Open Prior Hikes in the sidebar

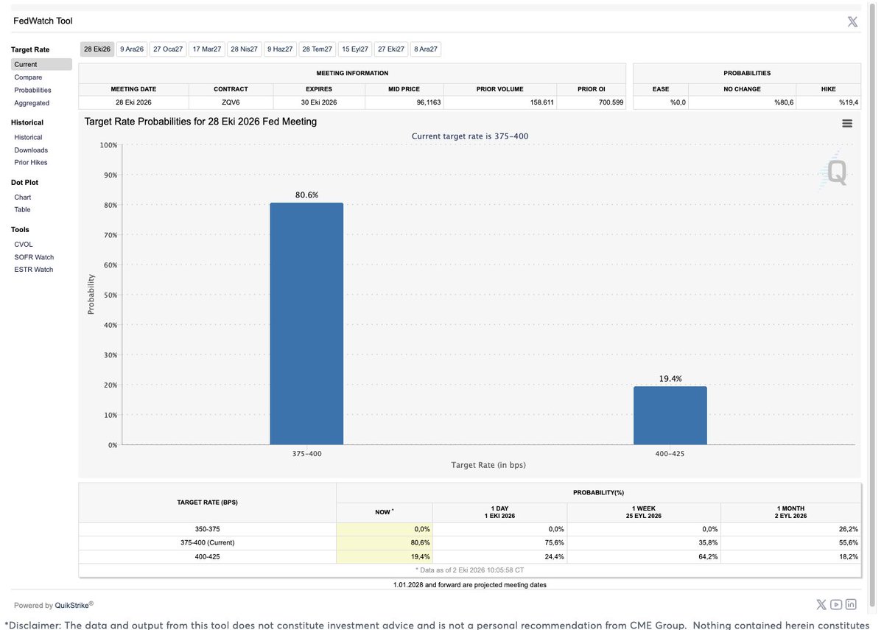31,162
